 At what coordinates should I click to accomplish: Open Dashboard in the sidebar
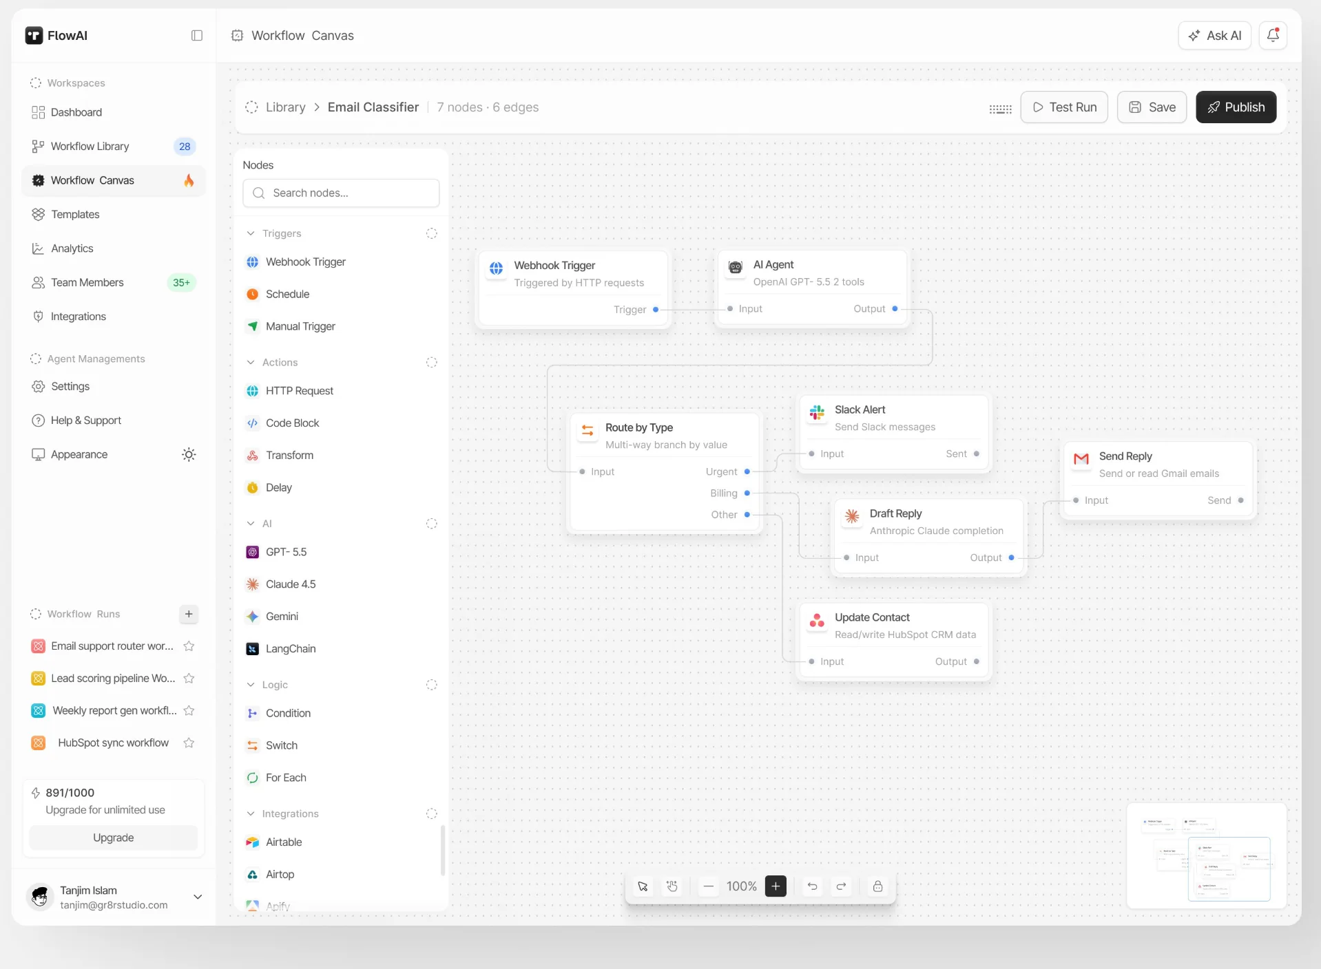point(114,112)
